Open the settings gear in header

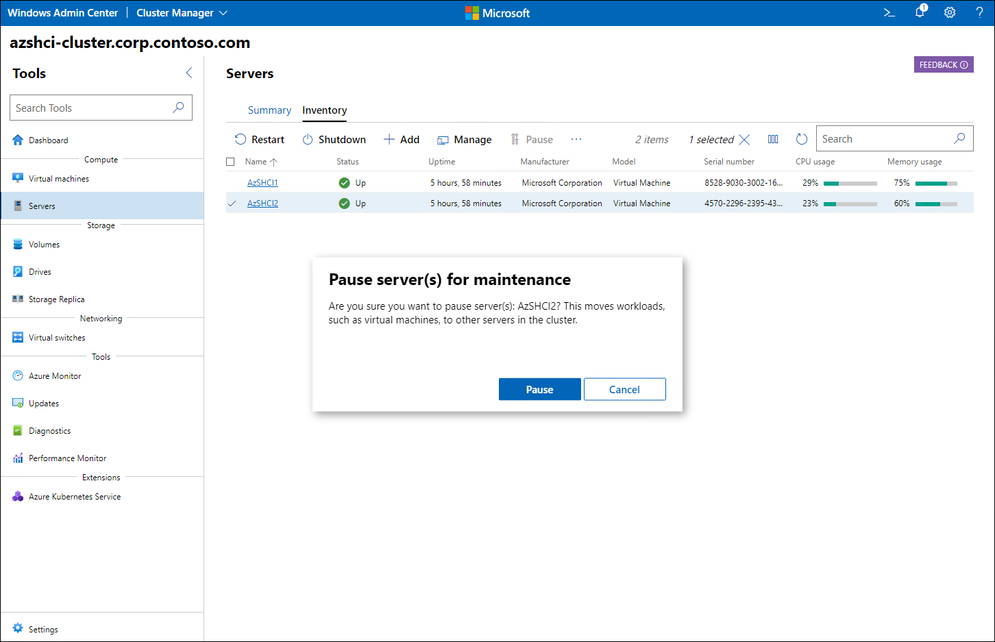pos(950,12)
